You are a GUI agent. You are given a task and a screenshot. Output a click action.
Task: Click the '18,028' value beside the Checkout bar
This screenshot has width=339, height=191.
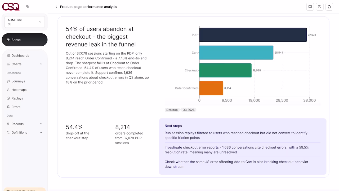pos(257,71)
